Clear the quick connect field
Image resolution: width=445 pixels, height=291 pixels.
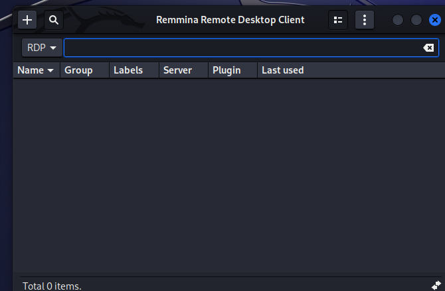428,48
